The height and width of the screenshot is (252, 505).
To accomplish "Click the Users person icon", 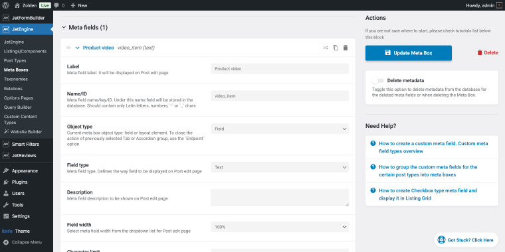I will (x=6, y=194).
